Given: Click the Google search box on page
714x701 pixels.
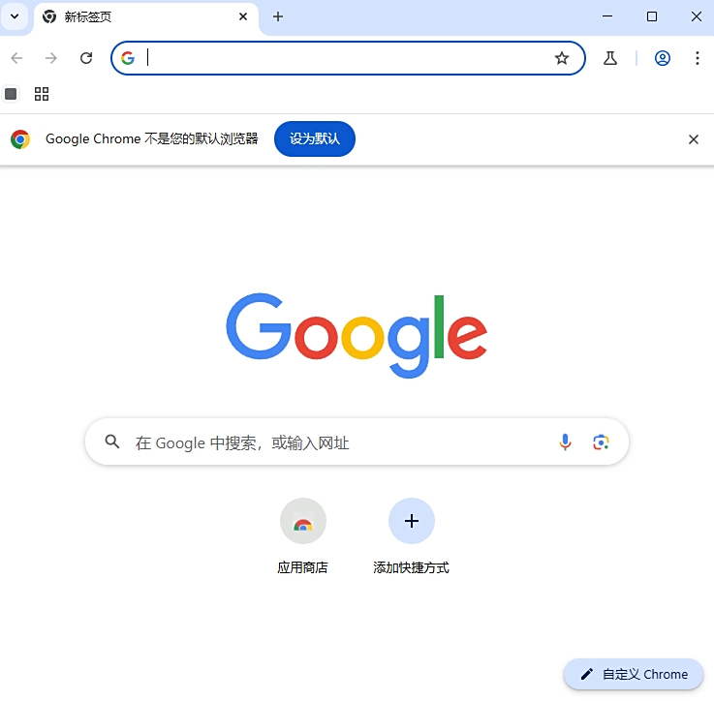Looking at the screenshot, I should click(x=357, y=442).
